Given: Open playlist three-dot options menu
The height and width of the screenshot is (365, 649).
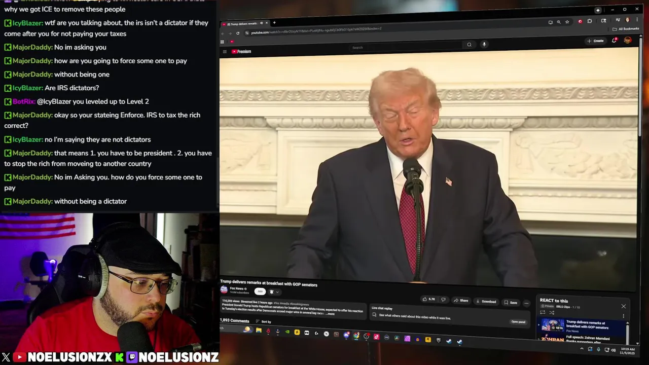Looking at the screenshot, I should point(624,316).
